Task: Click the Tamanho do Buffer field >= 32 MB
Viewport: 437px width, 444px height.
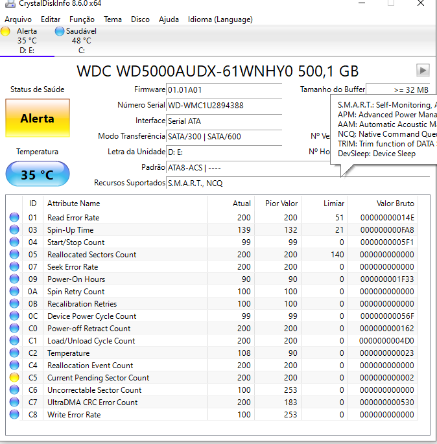Action: pos(398,90)
